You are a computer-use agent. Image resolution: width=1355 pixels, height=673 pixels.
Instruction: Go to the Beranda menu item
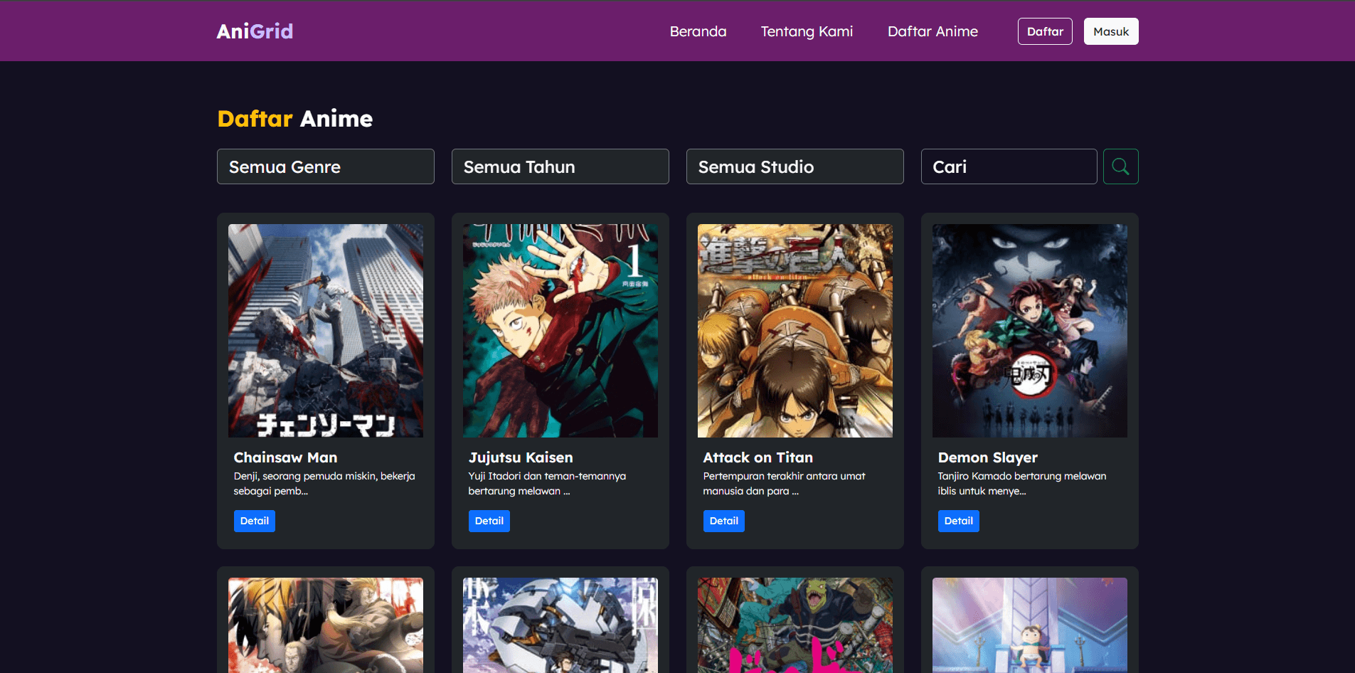(x=698, y=31)
